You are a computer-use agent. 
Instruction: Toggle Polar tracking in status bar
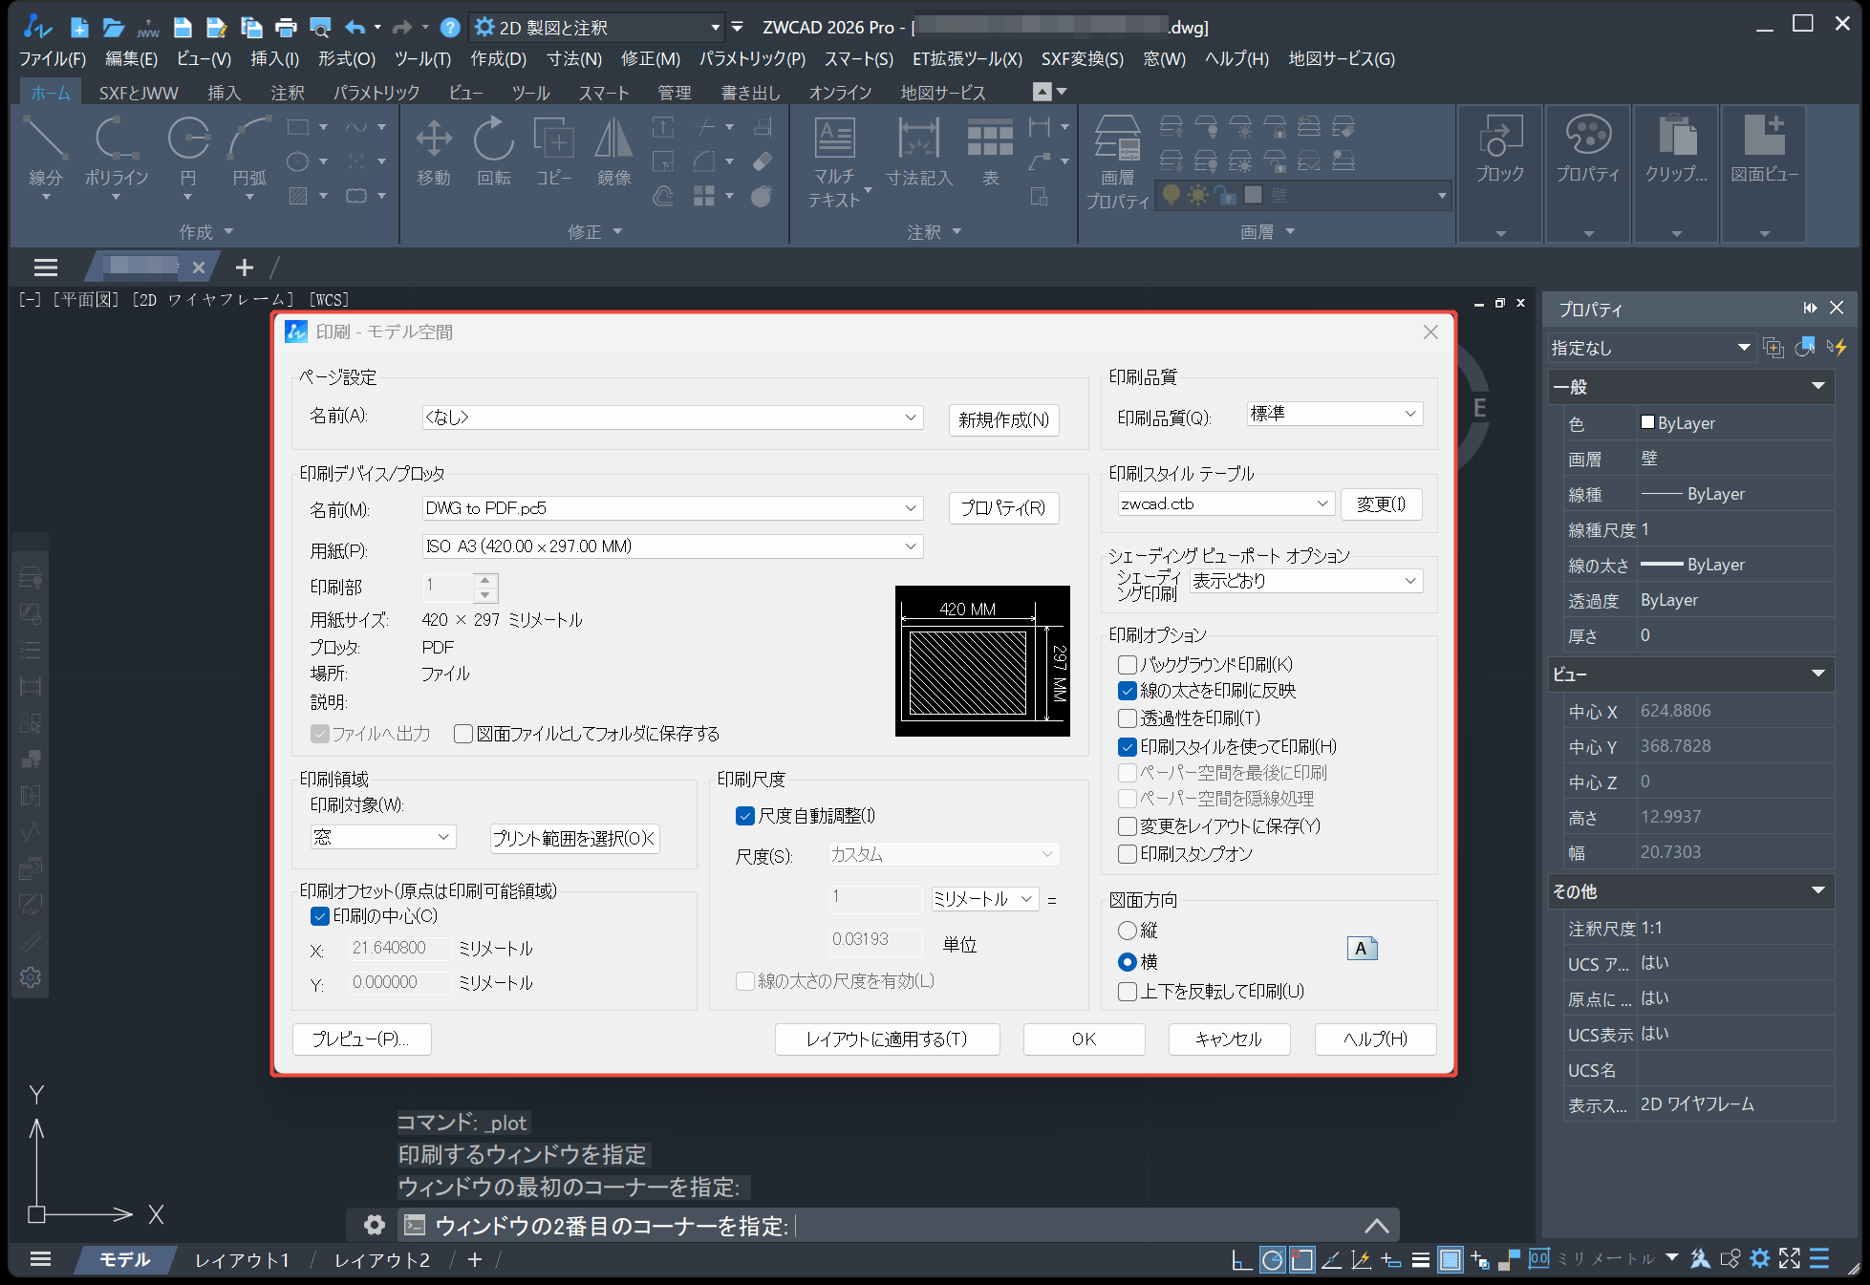coord(1272,1259)
